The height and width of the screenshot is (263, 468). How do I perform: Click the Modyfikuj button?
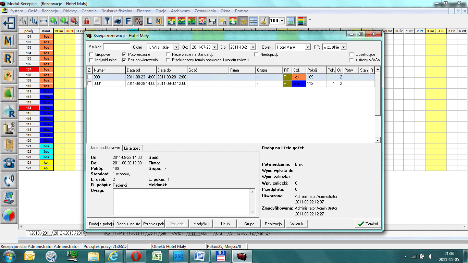tap(201, 224)
